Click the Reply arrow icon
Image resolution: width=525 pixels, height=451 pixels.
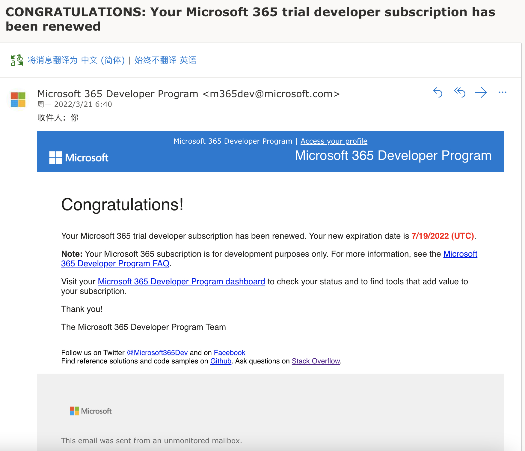pos(438,92)
